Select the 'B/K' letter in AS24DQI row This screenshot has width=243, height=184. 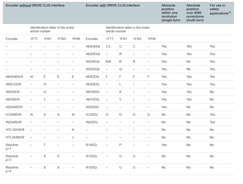tap(108, 62)
